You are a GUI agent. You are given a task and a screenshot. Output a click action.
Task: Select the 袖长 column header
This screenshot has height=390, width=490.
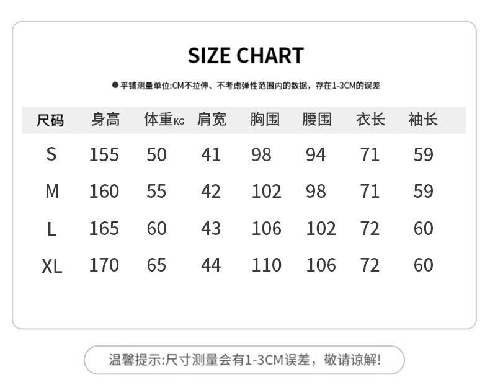[423, 119]
